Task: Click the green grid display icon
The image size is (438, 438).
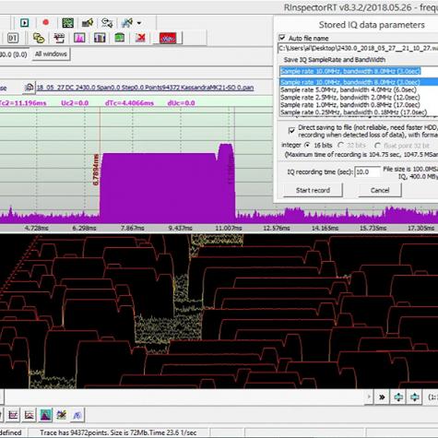Action: click(x=67, y=22)
